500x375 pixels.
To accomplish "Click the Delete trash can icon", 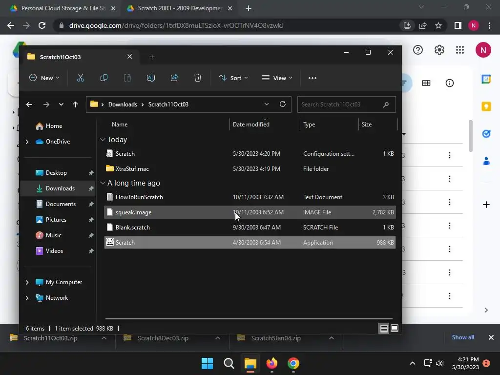I will [x=198, y=78].
